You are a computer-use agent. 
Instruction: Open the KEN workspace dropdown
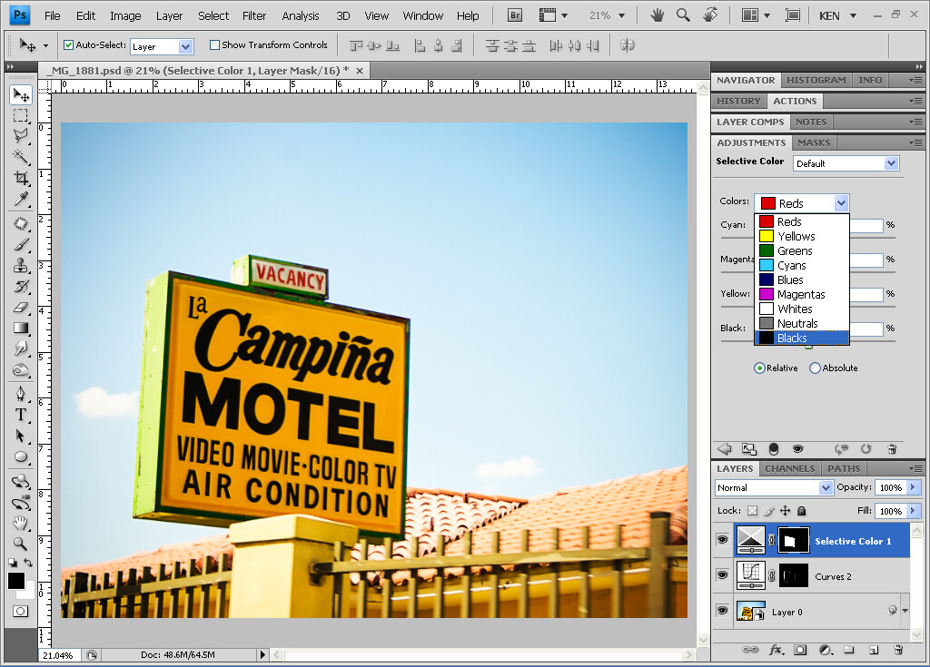[853, 16]
